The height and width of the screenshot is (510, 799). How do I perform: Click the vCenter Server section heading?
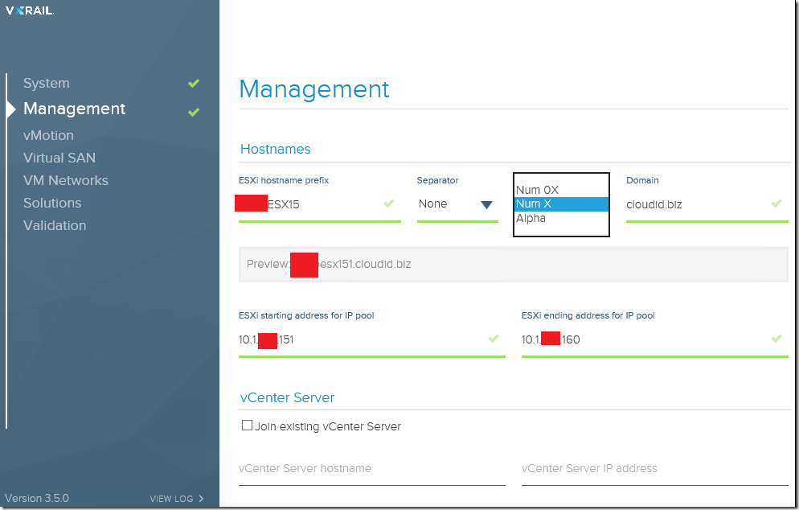tap(287, 398)
